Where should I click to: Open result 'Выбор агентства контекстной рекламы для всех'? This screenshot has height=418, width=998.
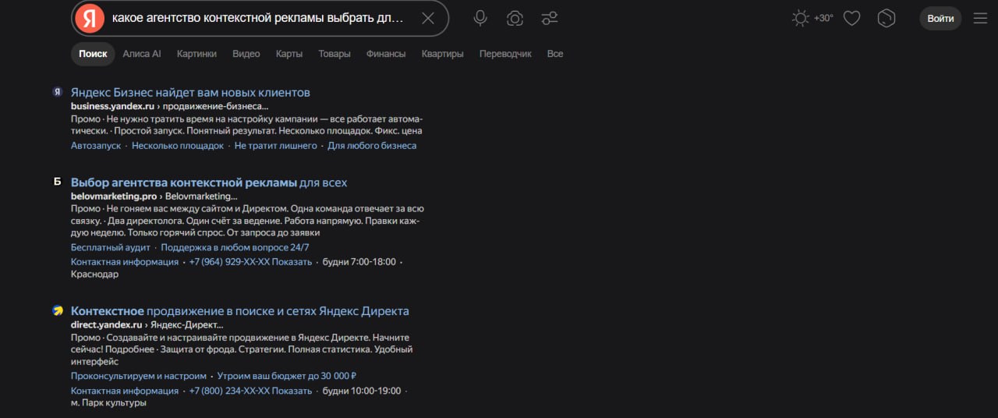(x=209, y=182)
